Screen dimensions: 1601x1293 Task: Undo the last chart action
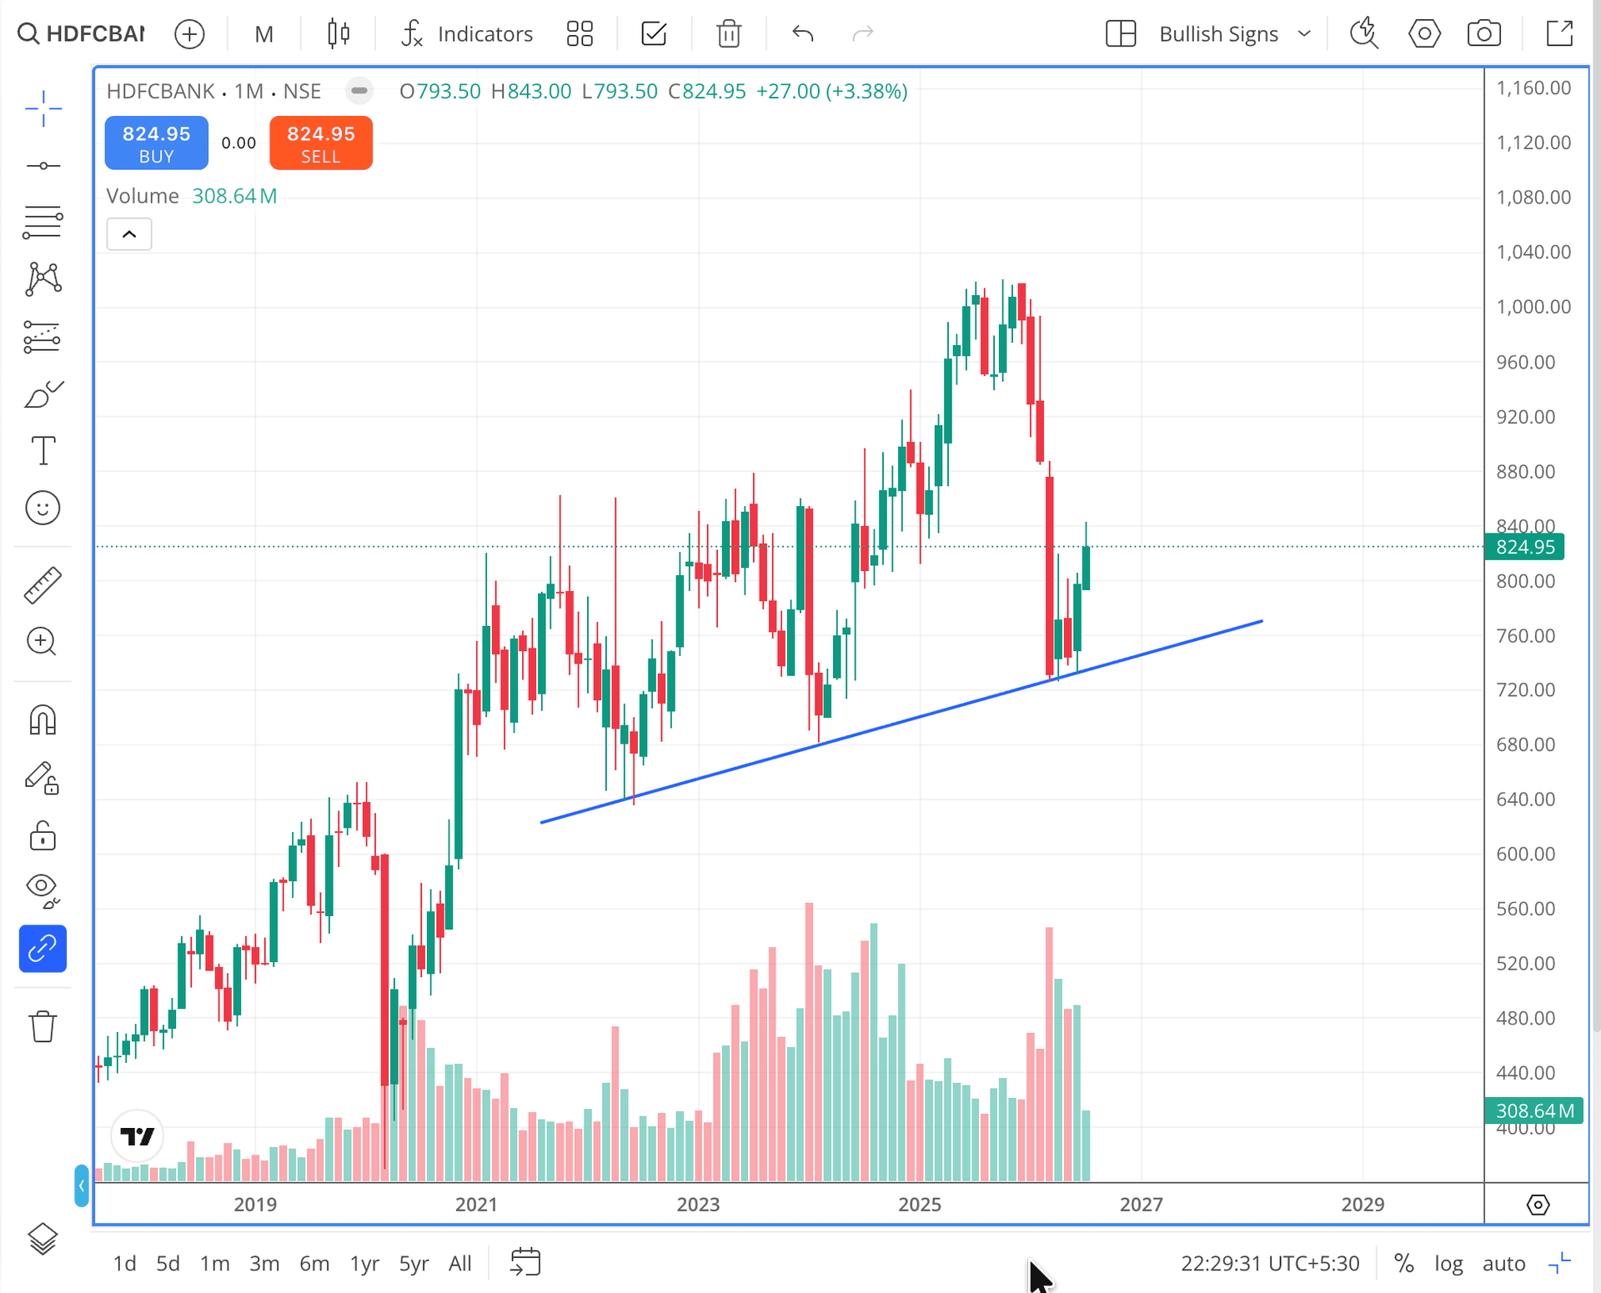point(803,33)
